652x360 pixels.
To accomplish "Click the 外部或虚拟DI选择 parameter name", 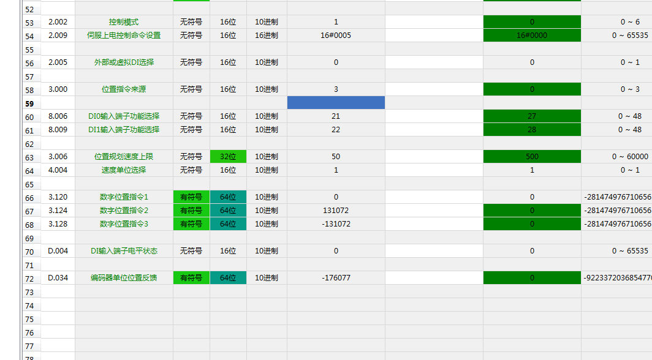I will (x=124, y=62).
